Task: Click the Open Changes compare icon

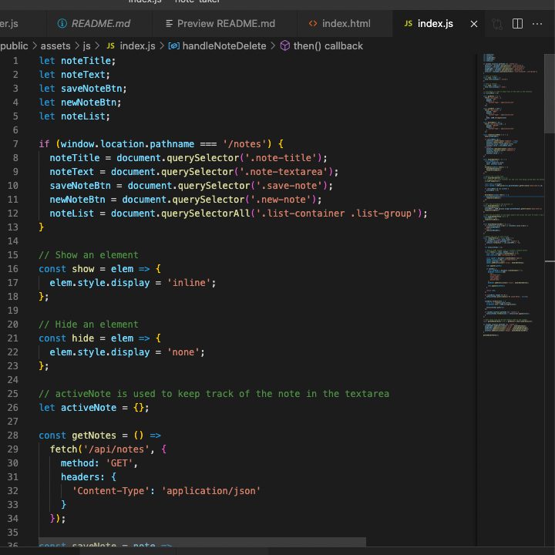Action: click(x=497, y=24)
